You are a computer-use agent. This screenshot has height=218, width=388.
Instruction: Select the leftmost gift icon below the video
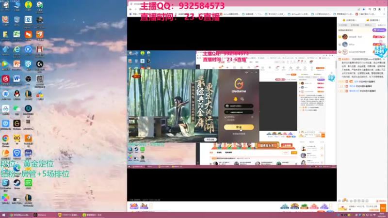pyautogui.click(x=134, y=206)
